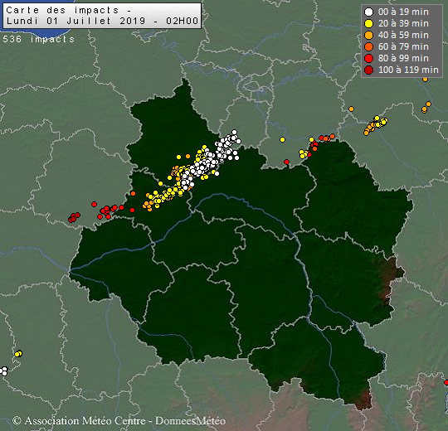Image resolution: width=448 pixels, height=431 pixels.
Task: Click the red 80 à 99 min legend circle
Action: (x=369, y=58)
